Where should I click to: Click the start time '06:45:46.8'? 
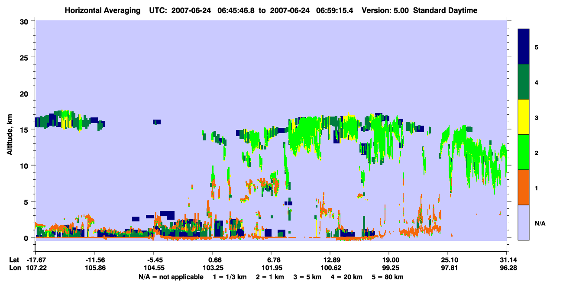pos(236,10)
